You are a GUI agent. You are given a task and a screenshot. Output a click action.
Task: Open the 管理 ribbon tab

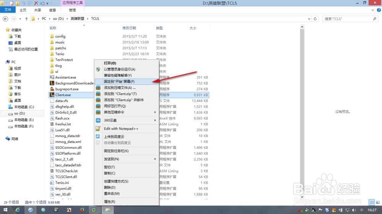coord(72,10)
